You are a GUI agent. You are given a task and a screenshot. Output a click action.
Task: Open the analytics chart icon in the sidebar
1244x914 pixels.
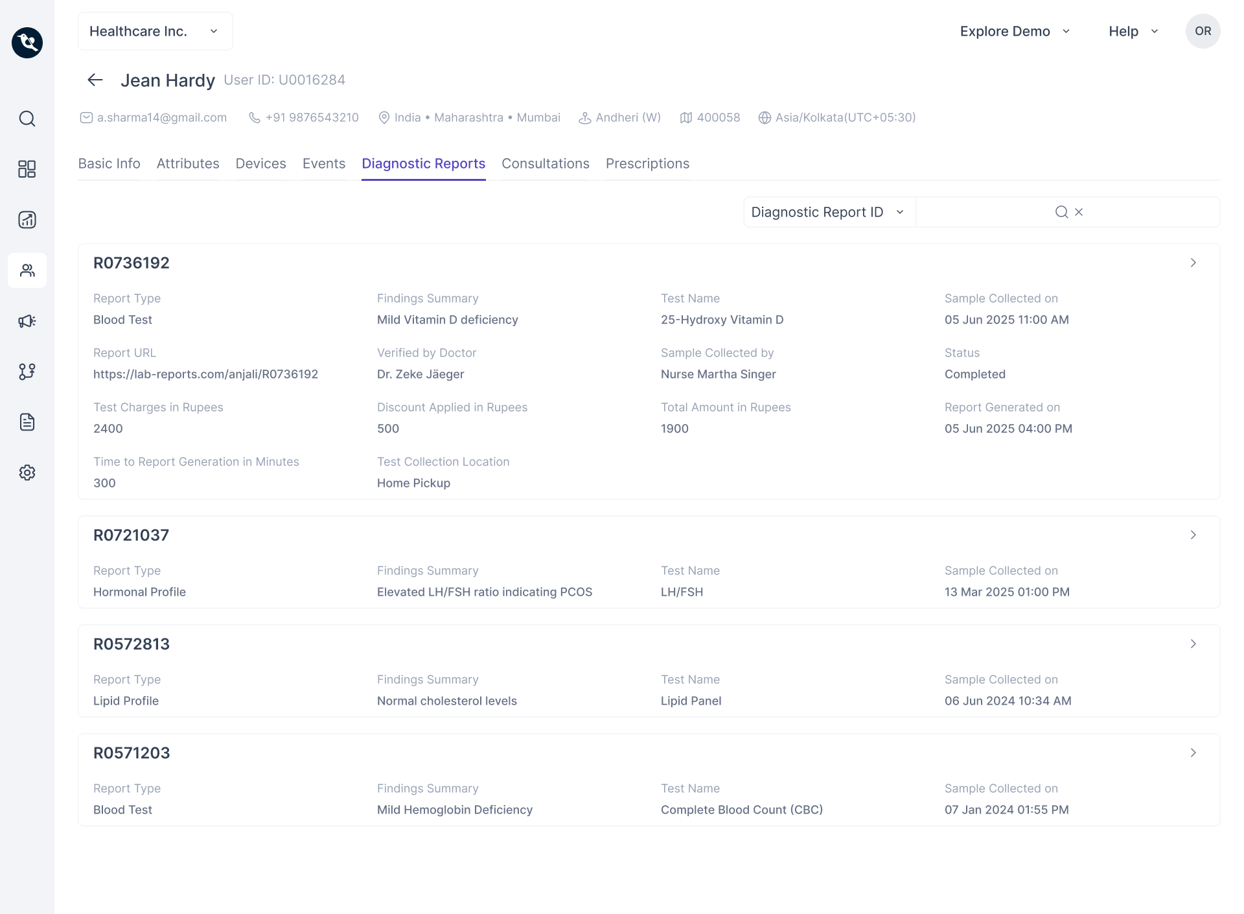(27, 220)
